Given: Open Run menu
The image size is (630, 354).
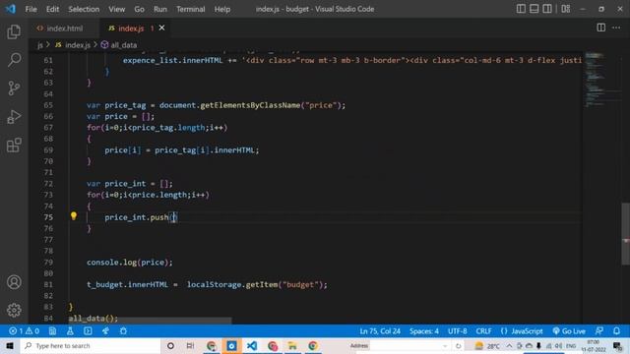Looking at the screenshot, I should click(159, 9).
